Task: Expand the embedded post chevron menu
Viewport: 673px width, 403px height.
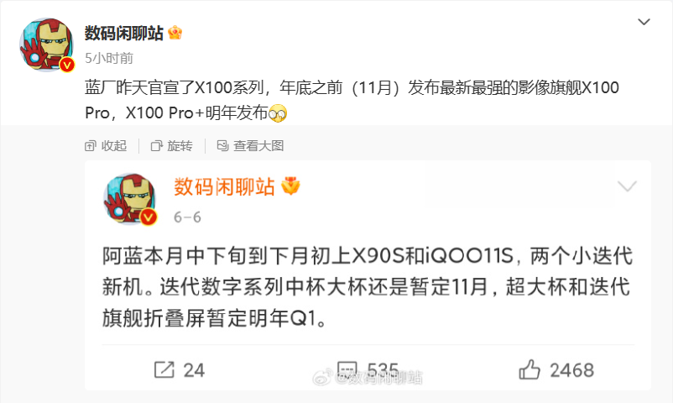Action: 627,186
